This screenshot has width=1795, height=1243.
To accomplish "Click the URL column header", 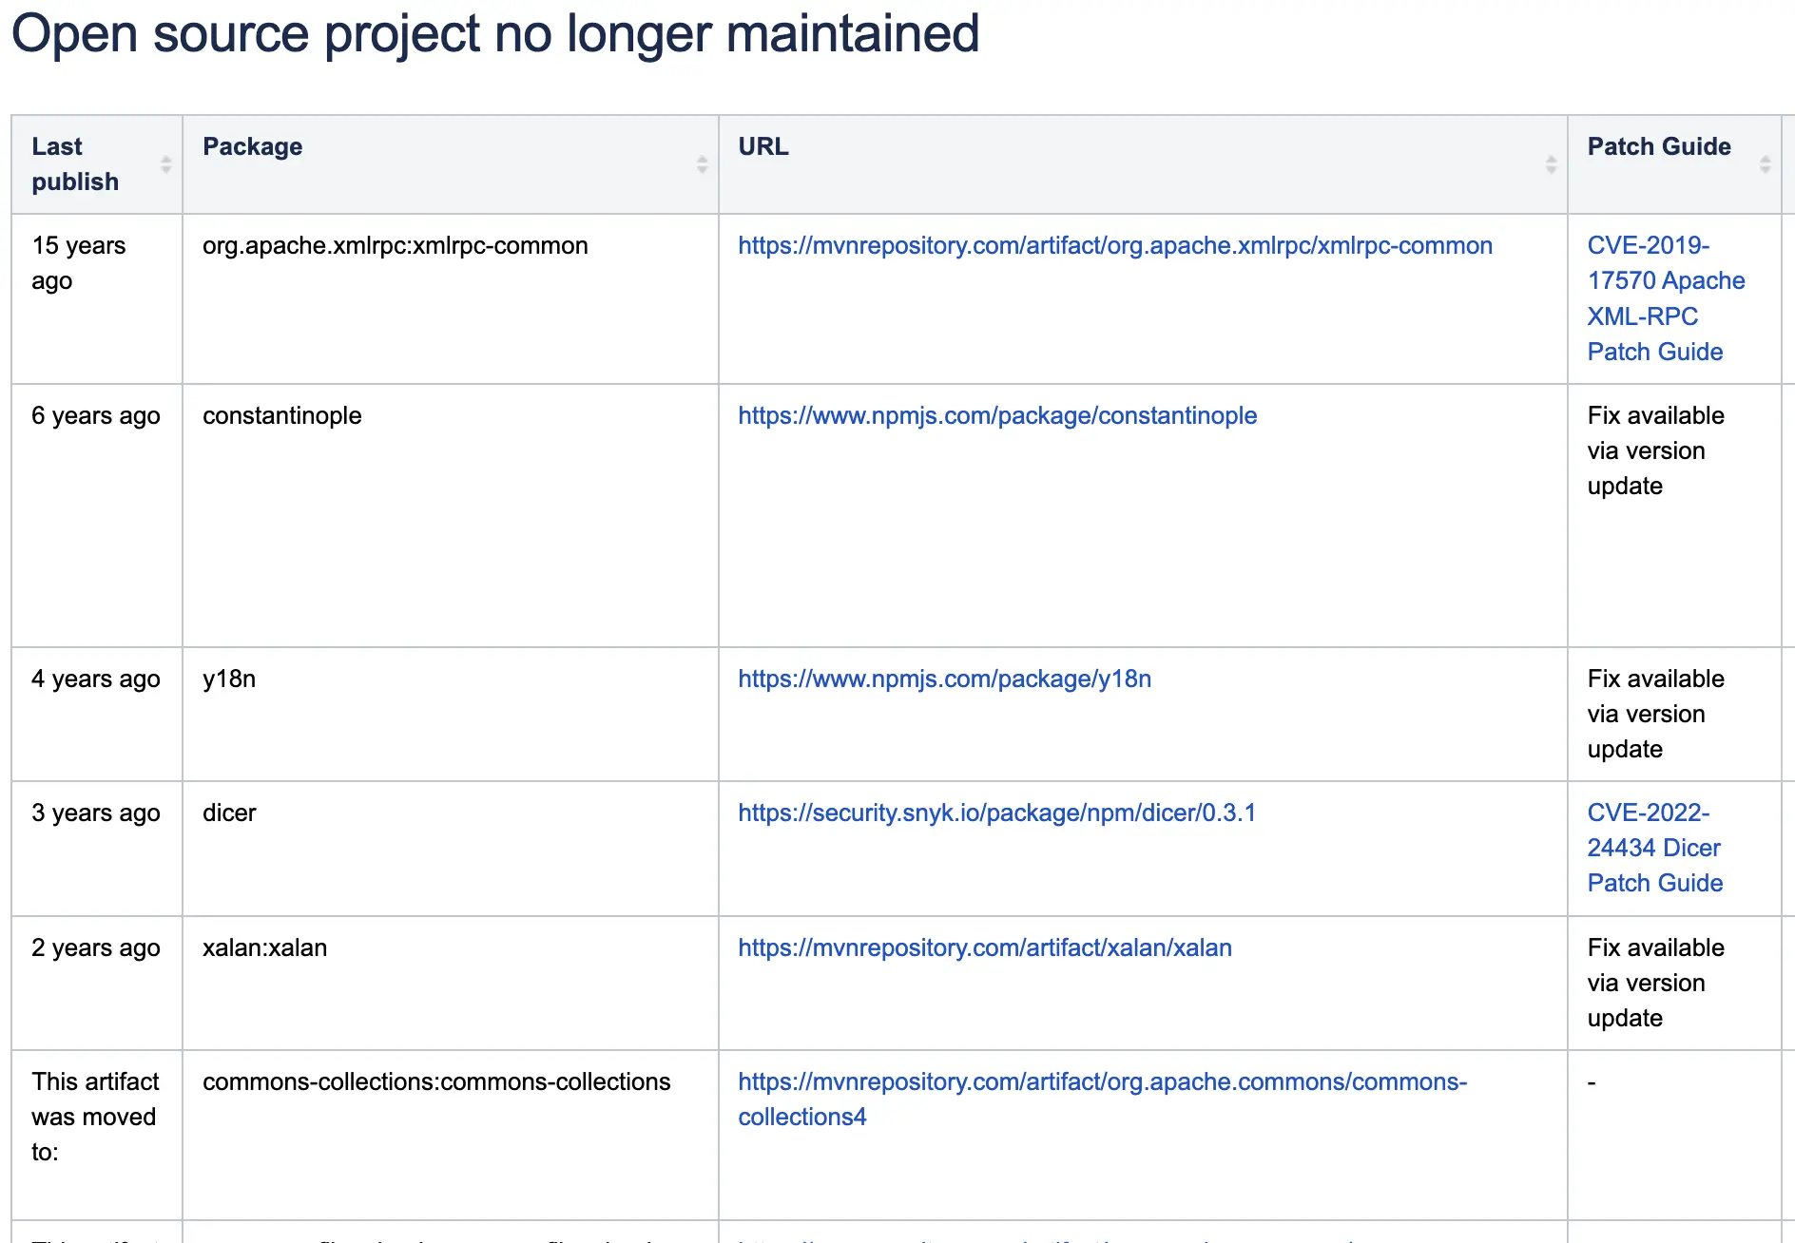I will click(x=1143, y=164).
